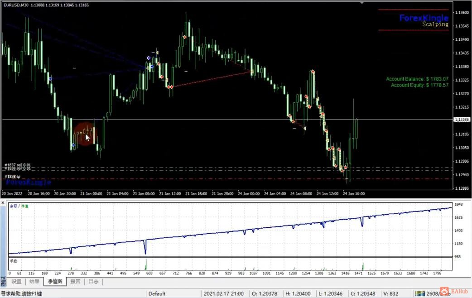This screenshot has width=472, height=298.
Task: Click the O: 1.20378 status entry
Action: click(x=264, y=293)
